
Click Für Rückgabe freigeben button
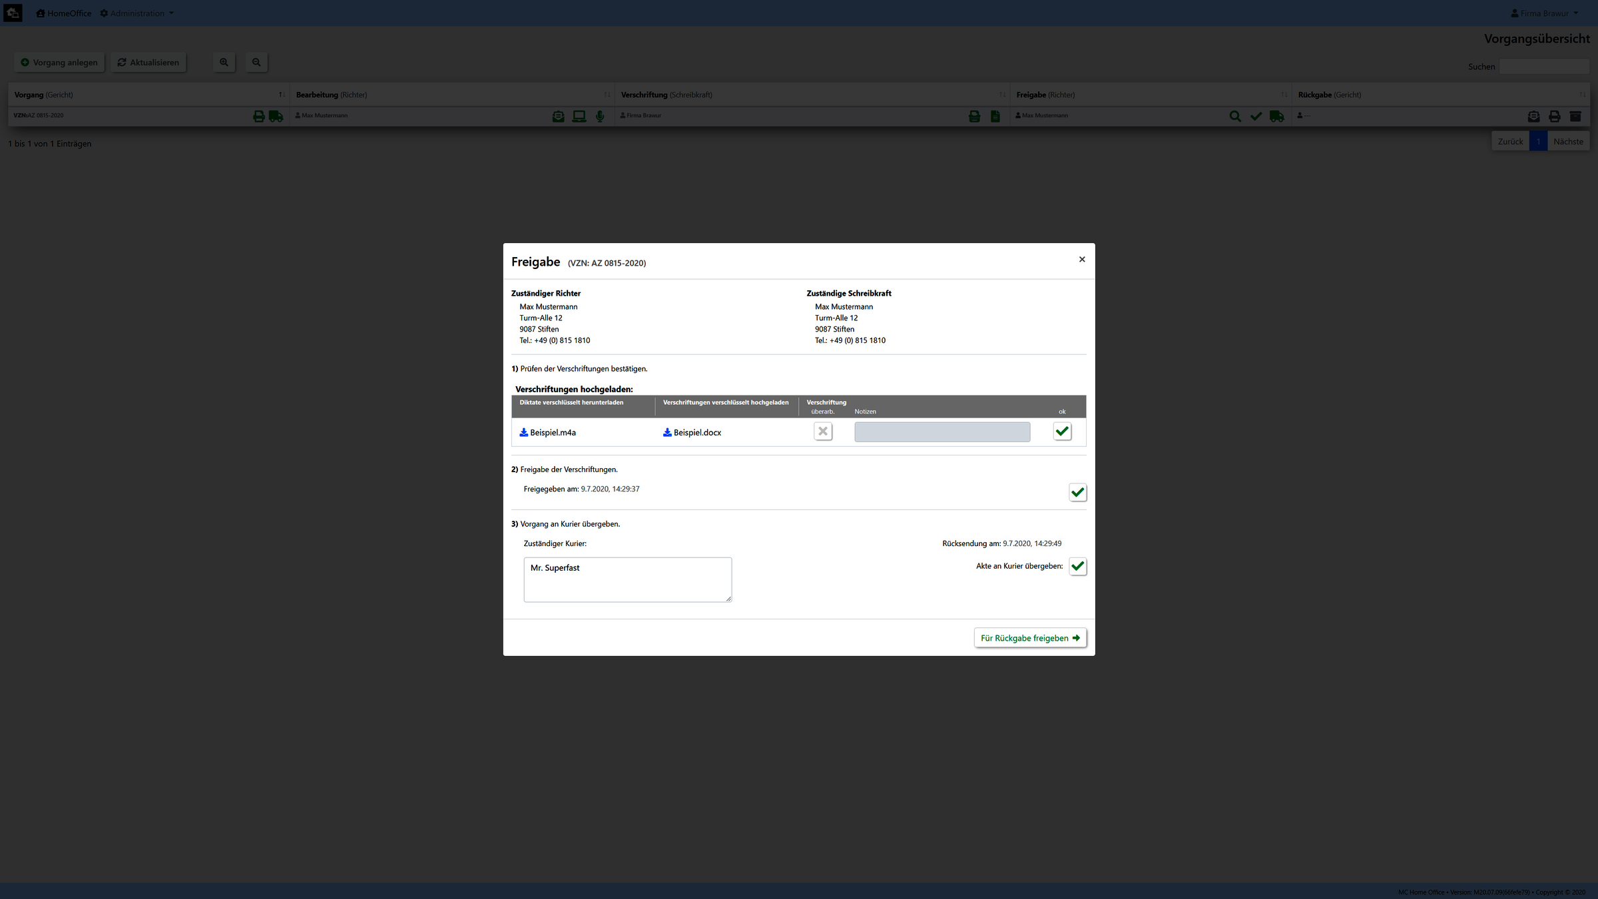pos(1029,638)
